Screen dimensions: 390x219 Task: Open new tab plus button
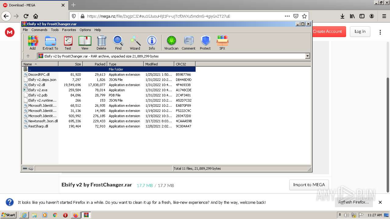[x=73, y=5]
